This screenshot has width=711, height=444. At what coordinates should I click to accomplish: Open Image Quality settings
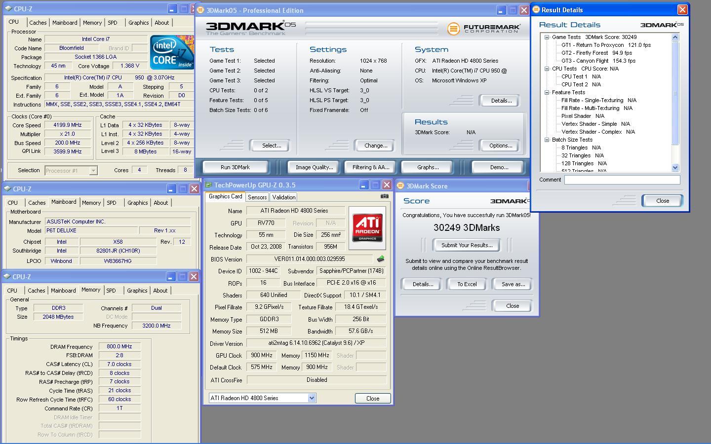(314, 167)
